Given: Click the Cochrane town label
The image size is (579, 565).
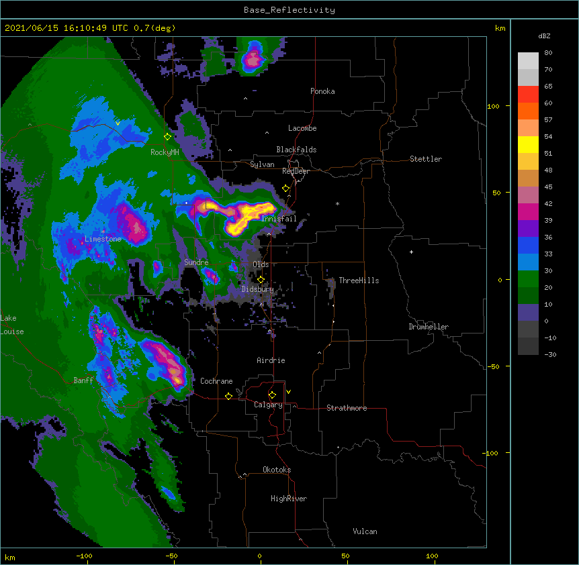Looking at the screenshot, I should [x=216, y=381].
